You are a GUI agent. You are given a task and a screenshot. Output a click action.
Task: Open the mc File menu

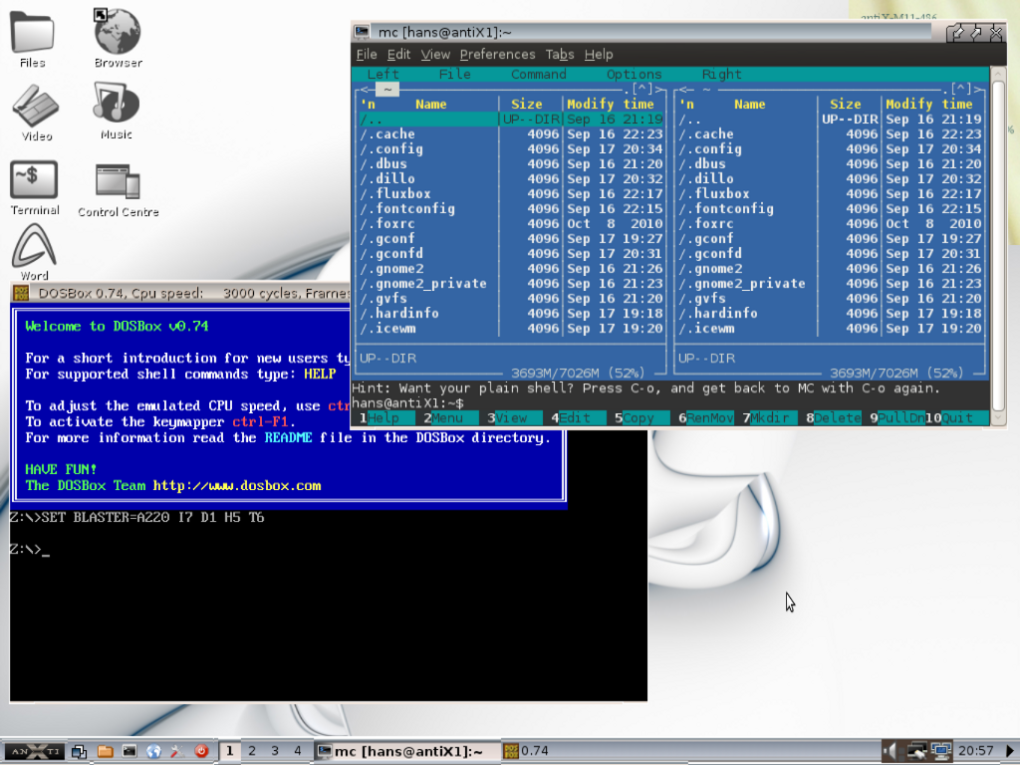pyautogui.click(x=454, y=74)
